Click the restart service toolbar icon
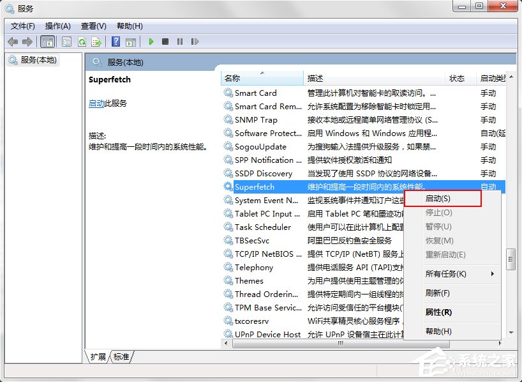The height and width of the screenshot is (382, 522). coord(195,42)
